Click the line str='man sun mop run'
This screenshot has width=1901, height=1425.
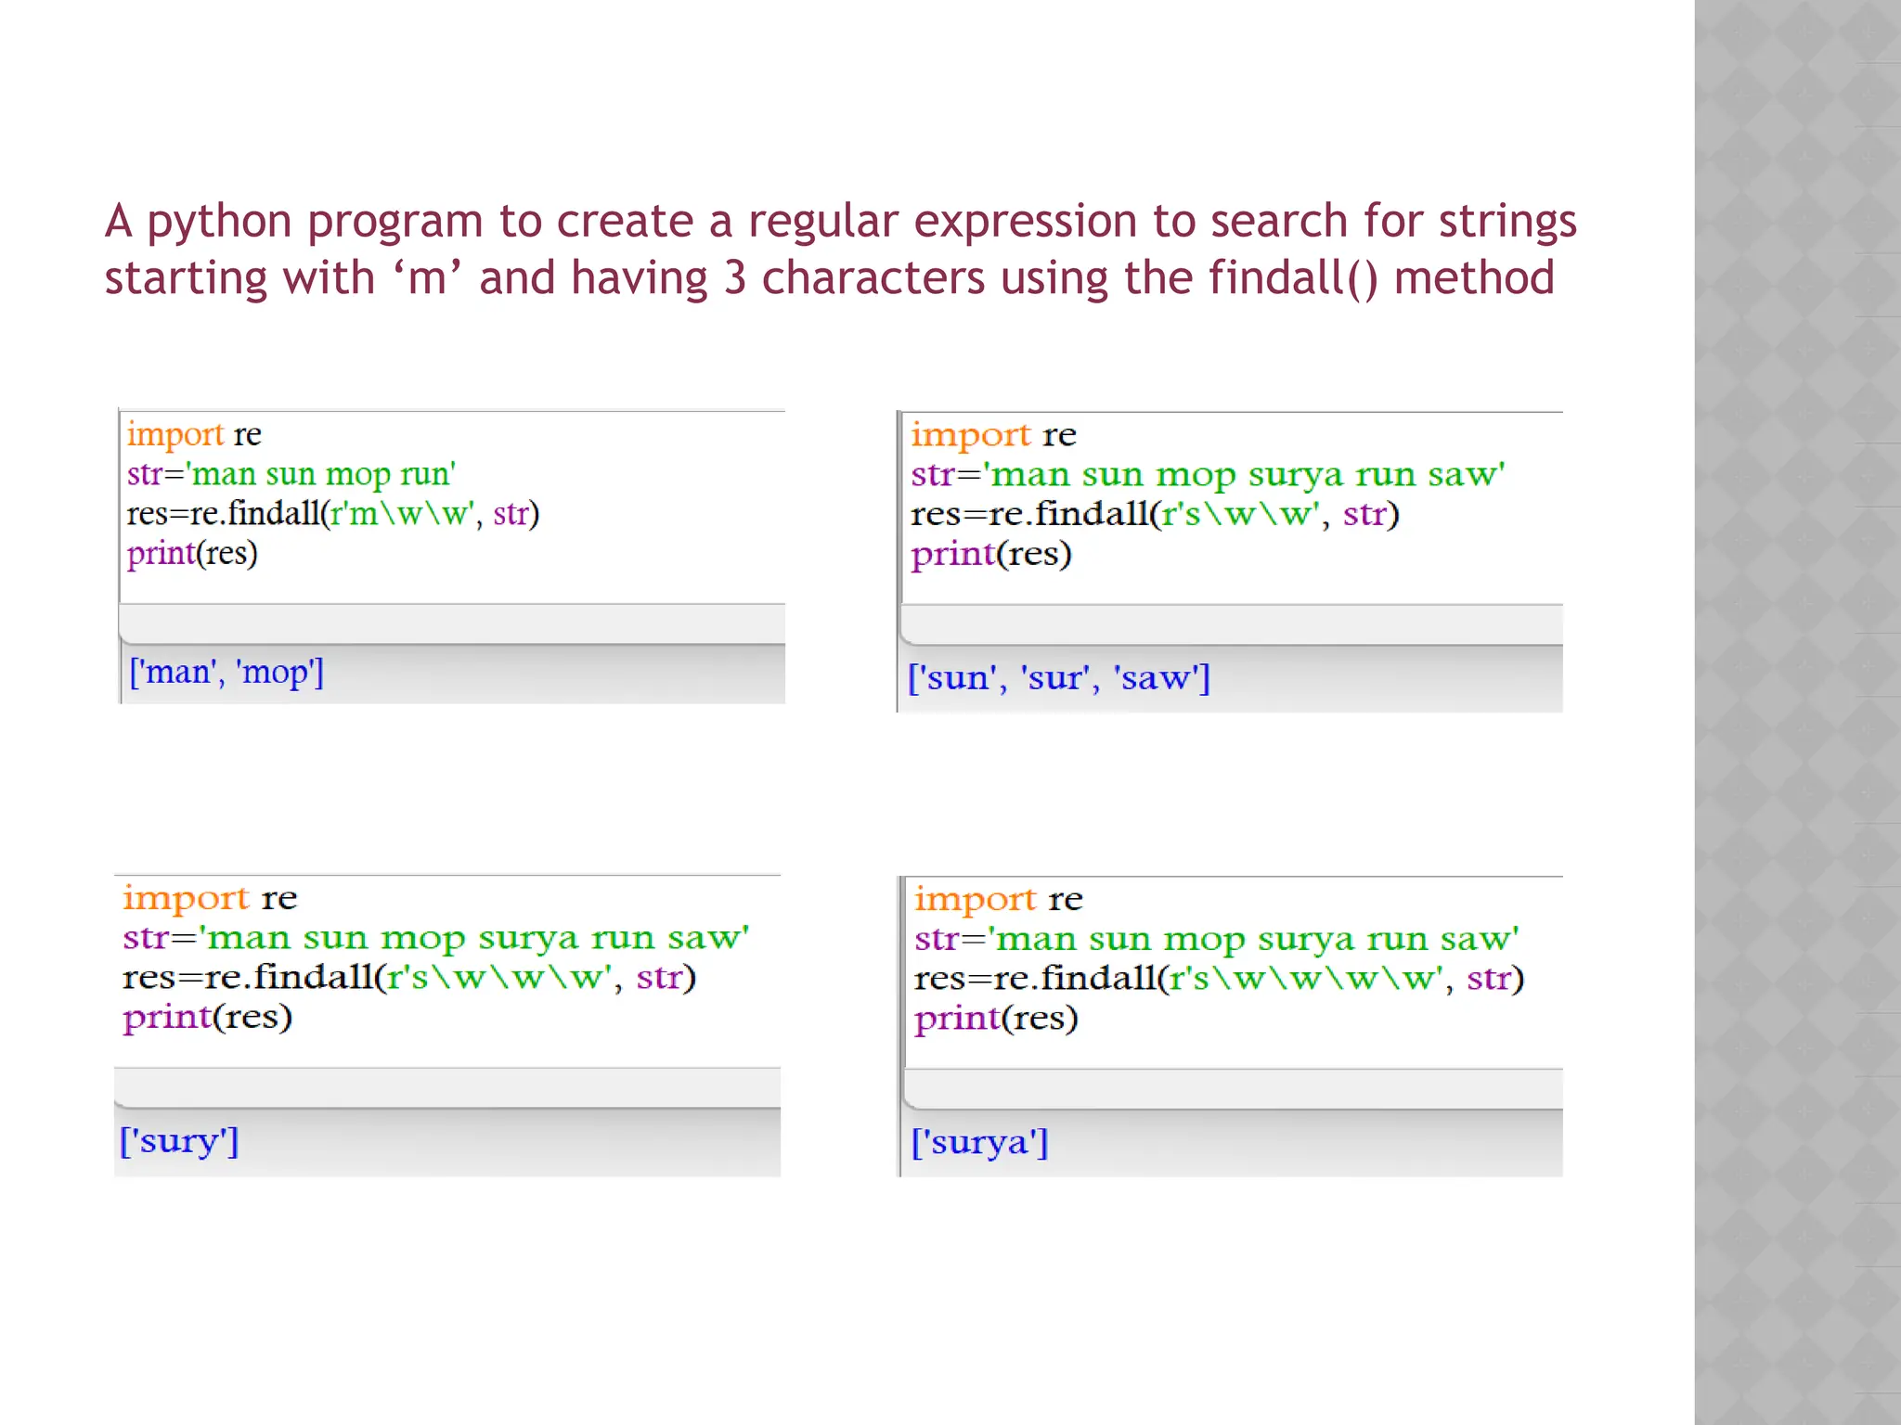tap(291, 474)
